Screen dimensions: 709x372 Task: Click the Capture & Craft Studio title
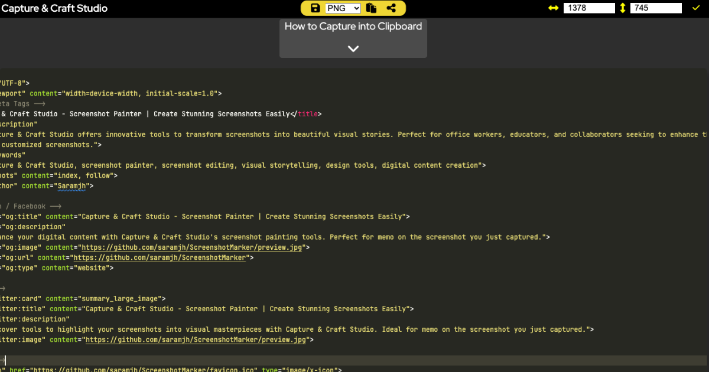pyautogui.click(x=54, y=8)
